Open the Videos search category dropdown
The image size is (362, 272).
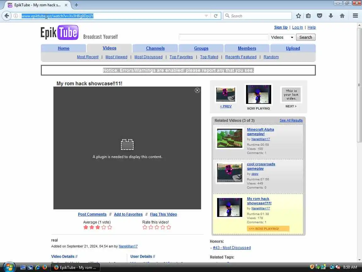pyautogui.click(x=282, y=37)
